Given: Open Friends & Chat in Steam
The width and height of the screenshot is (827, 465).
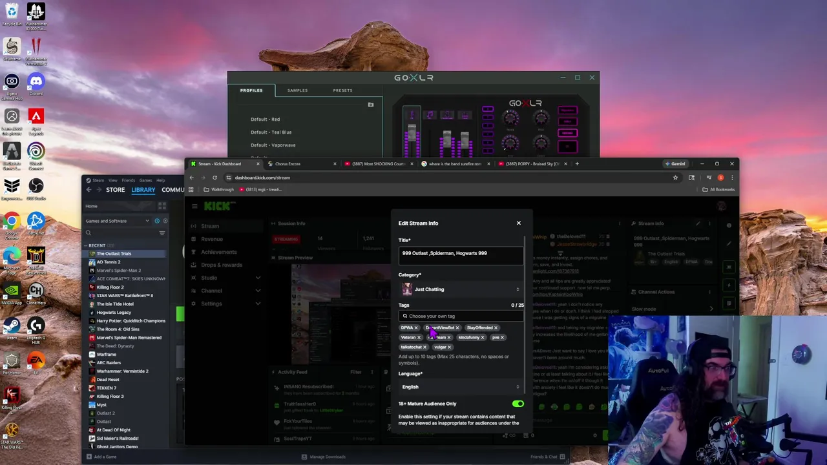Looking at the screenshot, I should (547, 457).
